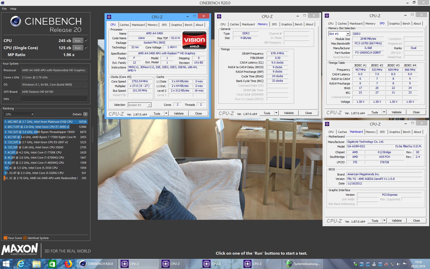The image size is (430, 269).
Task: Click the motherboard Model GA-A55M-DS2 field
Action: 371,146
